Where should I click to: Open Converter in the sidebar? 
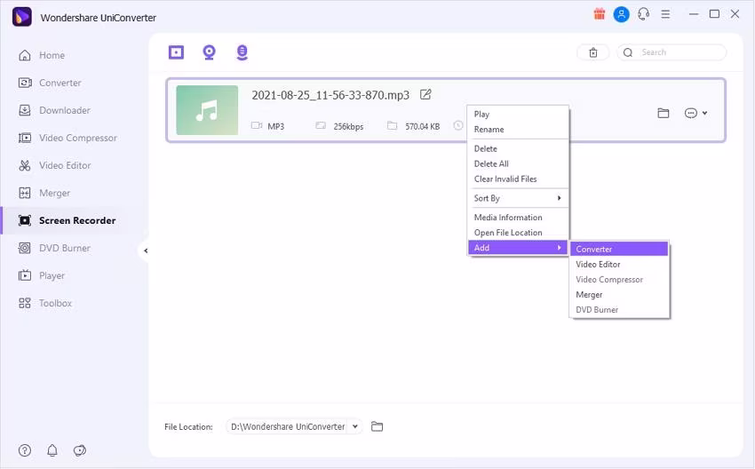[50, 83]
